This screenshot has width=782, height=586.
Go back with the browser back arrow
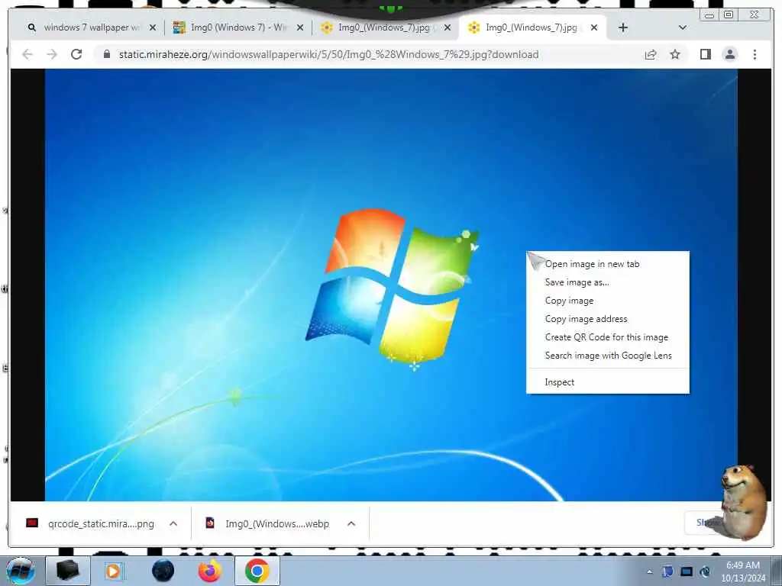(27, 54)
